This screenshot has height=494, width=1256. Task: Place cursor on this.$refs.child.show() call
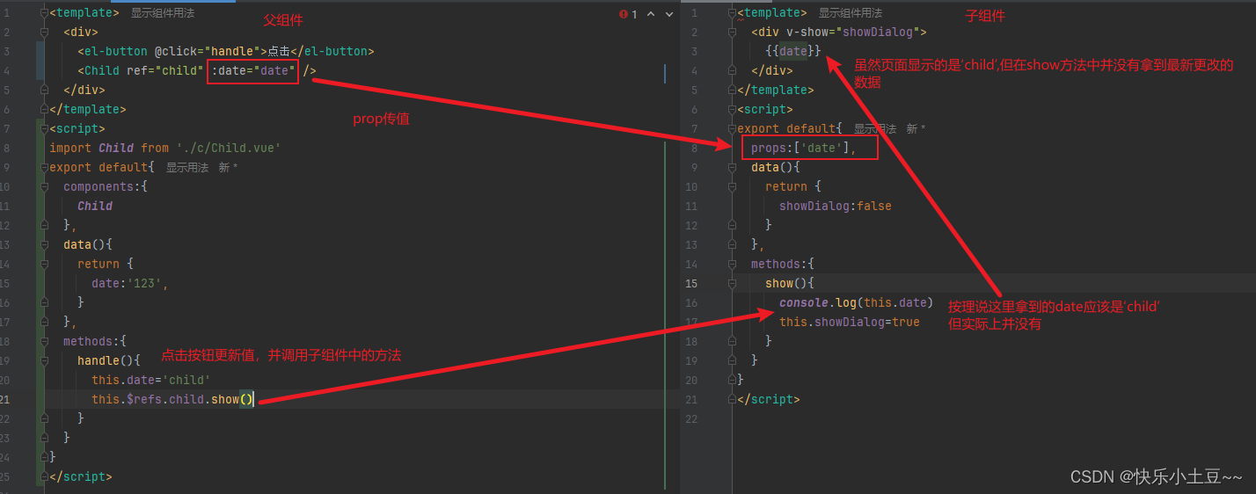[172, 399]
